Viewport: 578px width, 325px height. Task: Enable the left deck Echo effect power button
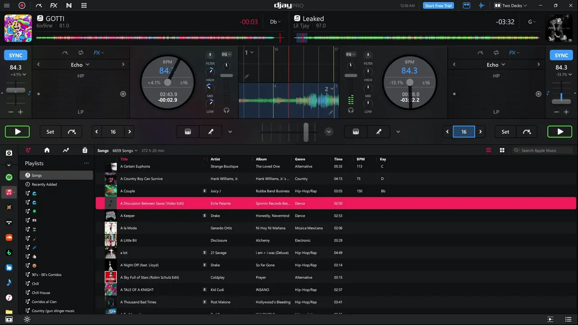click(x=123, y=94)
